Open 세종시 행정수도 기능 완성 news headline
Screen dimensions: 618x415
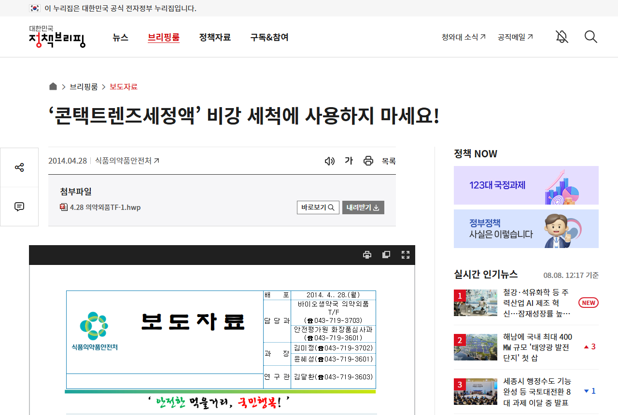537,392
